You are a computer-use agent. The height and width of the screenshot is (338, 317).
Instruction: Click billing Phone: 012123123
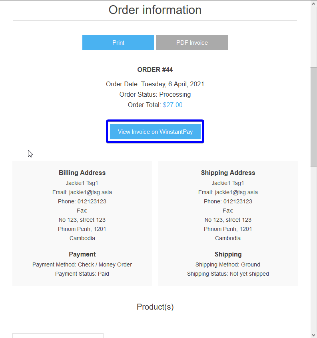[82, 201]
